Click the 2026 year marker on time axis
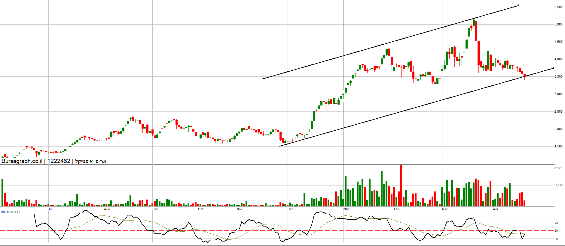The width and height of the screenshot is (565, 246). click(x=347, y=209)
